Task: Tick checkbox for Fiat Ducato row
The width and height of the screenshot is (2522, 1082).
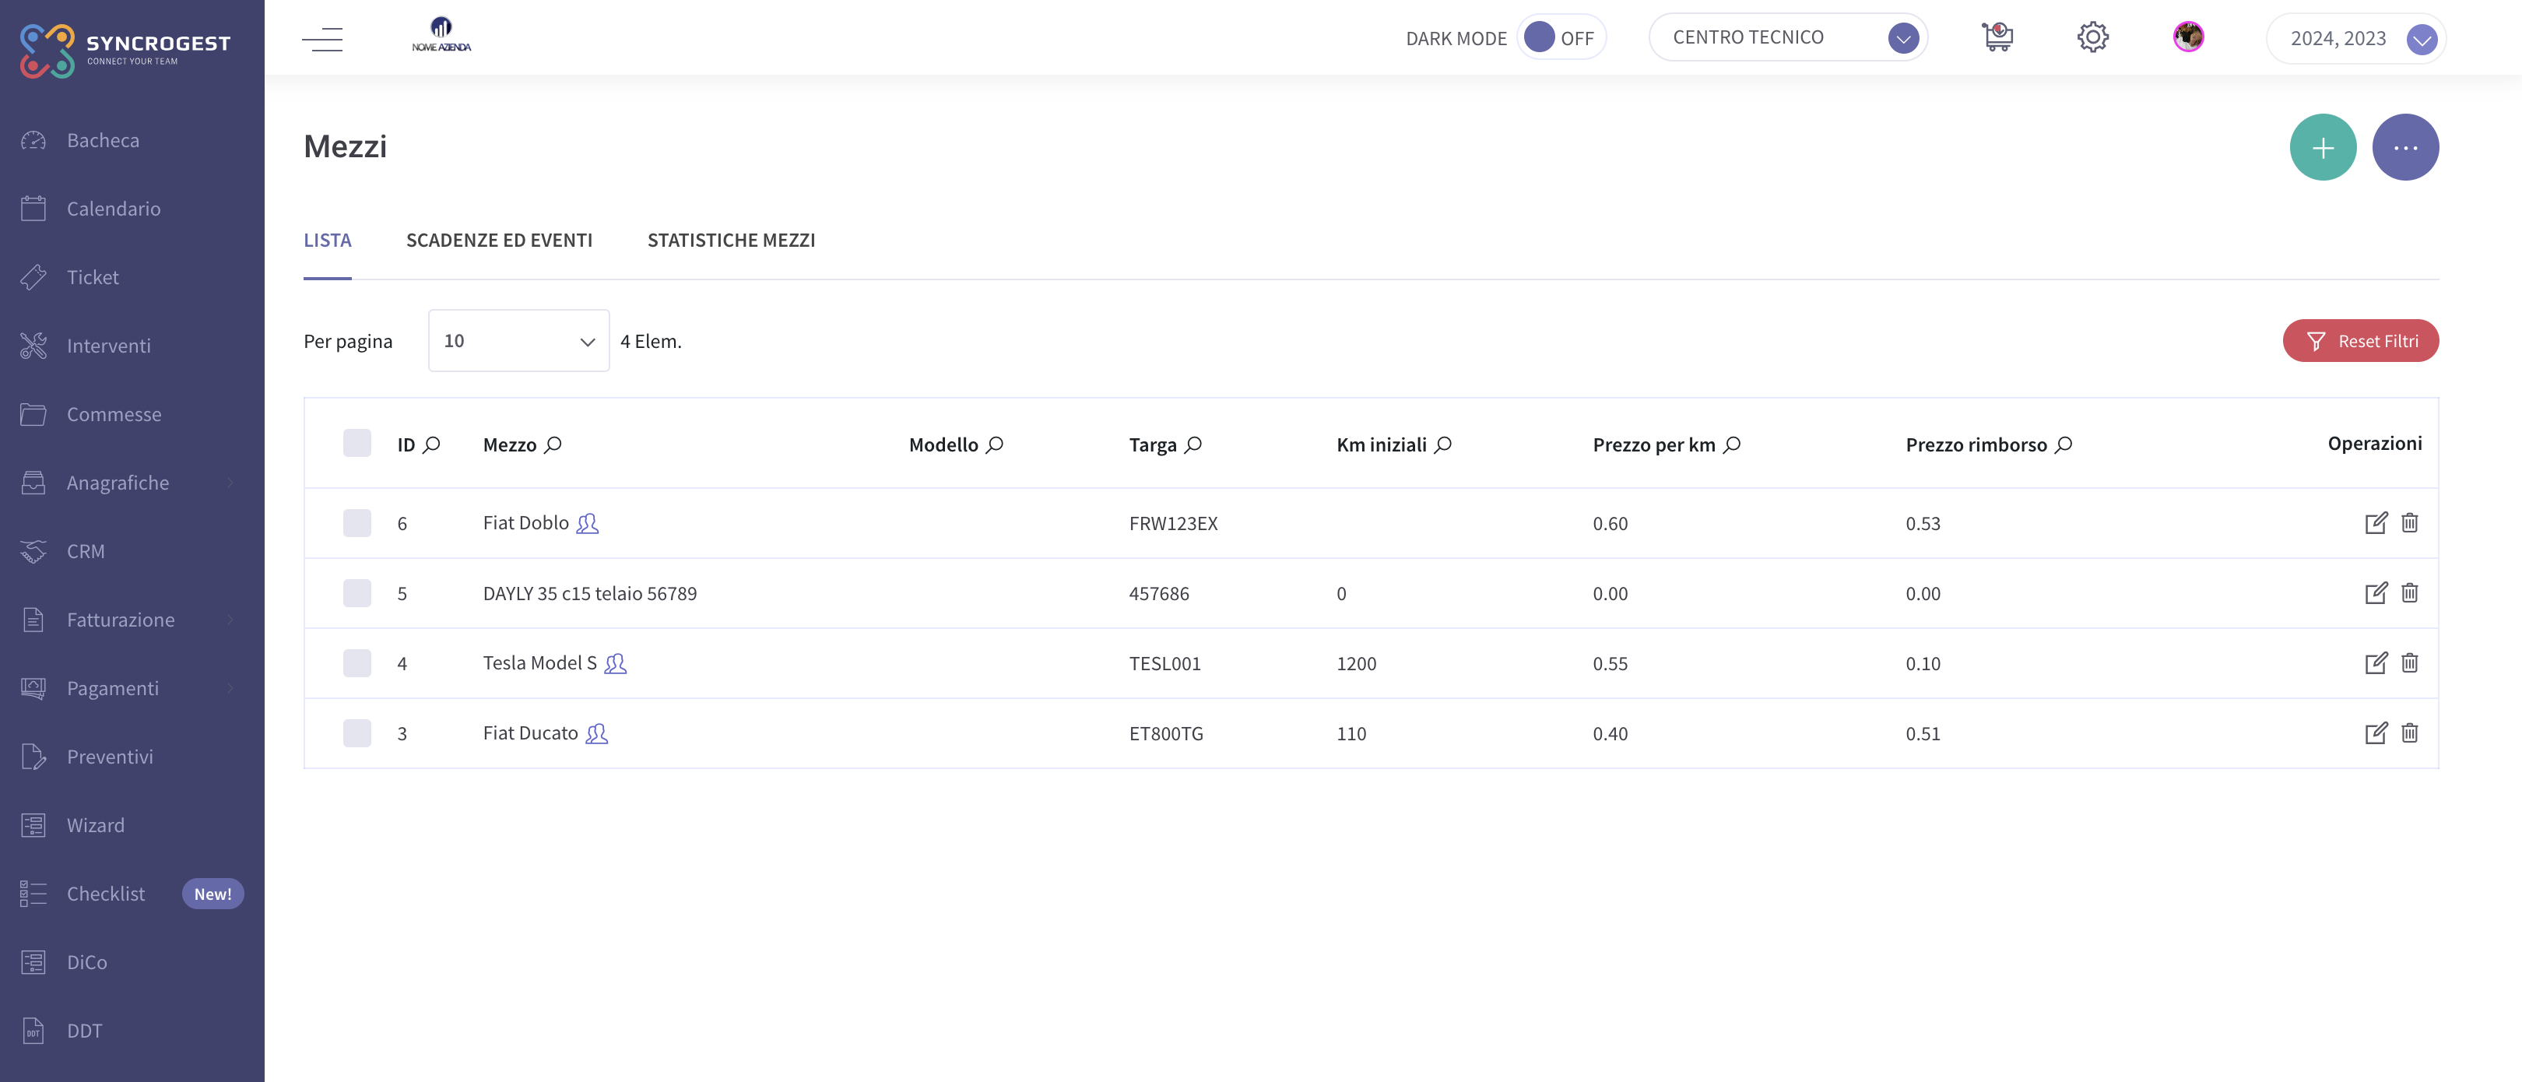Action: click(357, 733)
